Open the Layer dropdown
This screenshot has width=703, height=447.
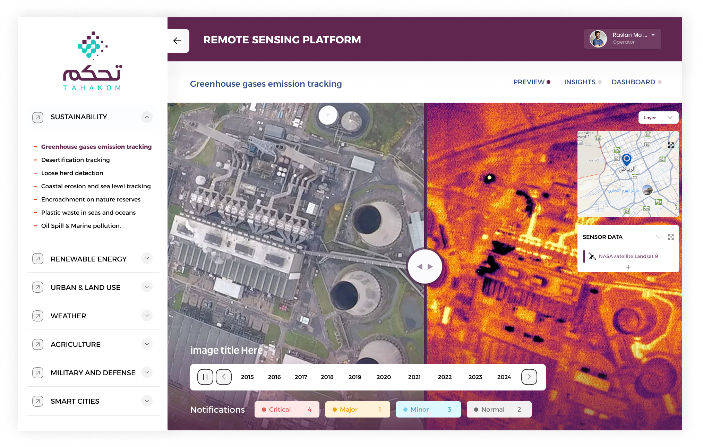click(x=658, y=118)
